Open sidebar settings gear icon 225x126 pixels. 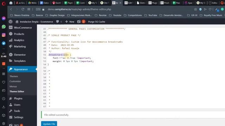click(4, 124)
